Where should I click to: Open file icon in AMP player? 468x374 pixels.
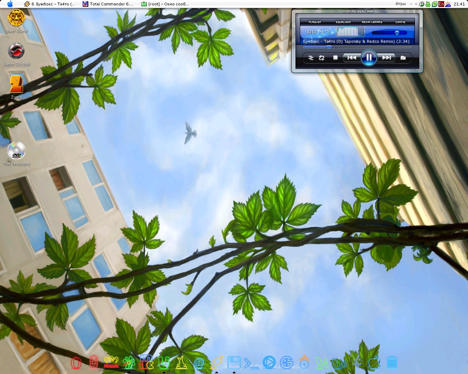[403, 58]
